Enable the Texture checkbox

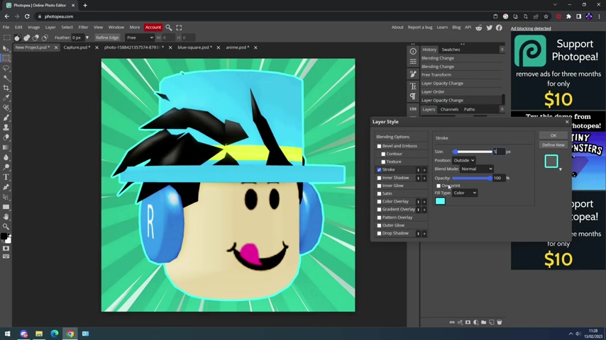383,162
